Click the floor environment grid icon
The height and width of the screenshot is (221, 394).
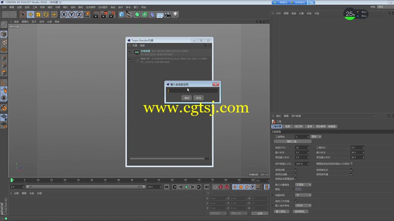(x=160, y=15)
